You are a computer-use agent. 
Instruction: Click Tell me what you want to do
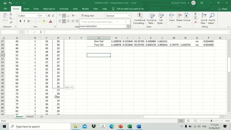tap(130, 9)
